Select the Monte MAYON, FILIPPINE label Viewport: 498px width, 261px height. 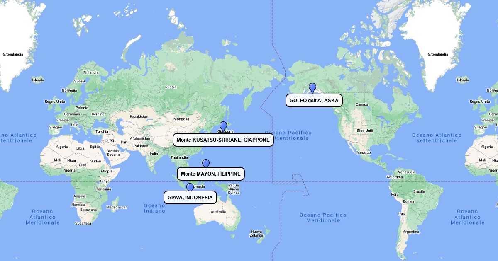pyautogui.click(x=211, y=174)
